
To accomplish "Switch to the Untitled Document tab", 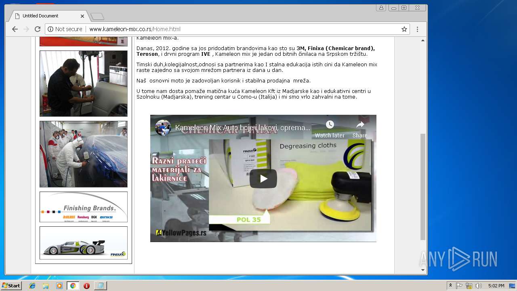I will [49, 16].
